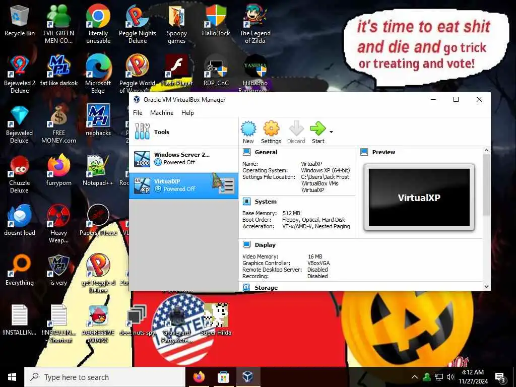Screen dimensions: 516x387
Task: Open the Help menu in VirtualBox
Action: click(x=187, y=112)
